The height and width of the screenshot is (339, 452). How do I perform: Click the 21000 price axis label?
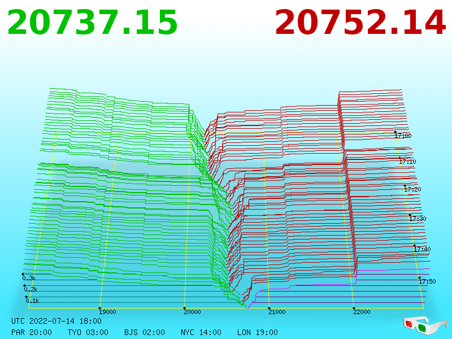(x=277, y=312)
